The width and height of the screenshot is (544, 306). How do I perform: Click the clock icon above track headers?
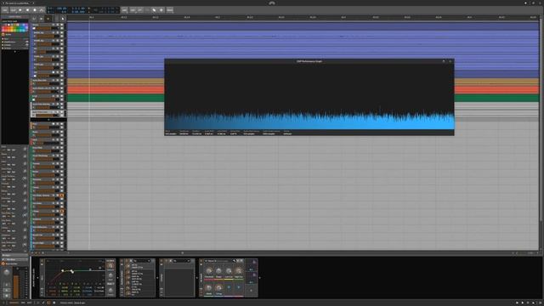[34, 19]
